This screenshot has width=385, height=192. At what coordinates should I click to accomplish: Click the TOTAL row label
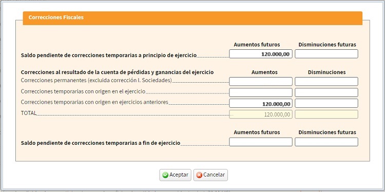pos(28,113)
